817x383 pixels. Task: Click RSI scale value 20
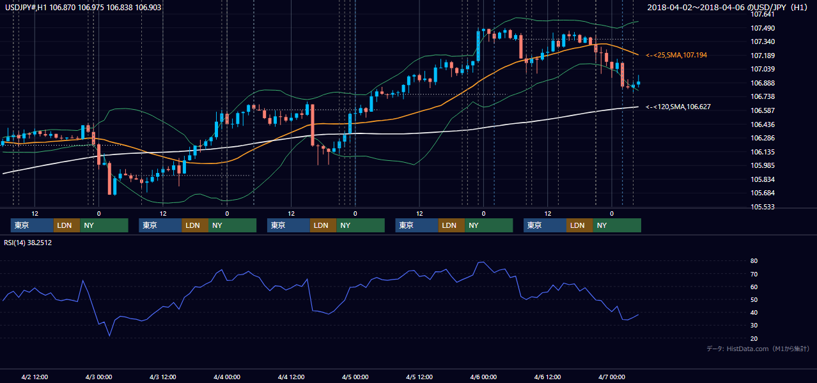click(x=754, y=338)
